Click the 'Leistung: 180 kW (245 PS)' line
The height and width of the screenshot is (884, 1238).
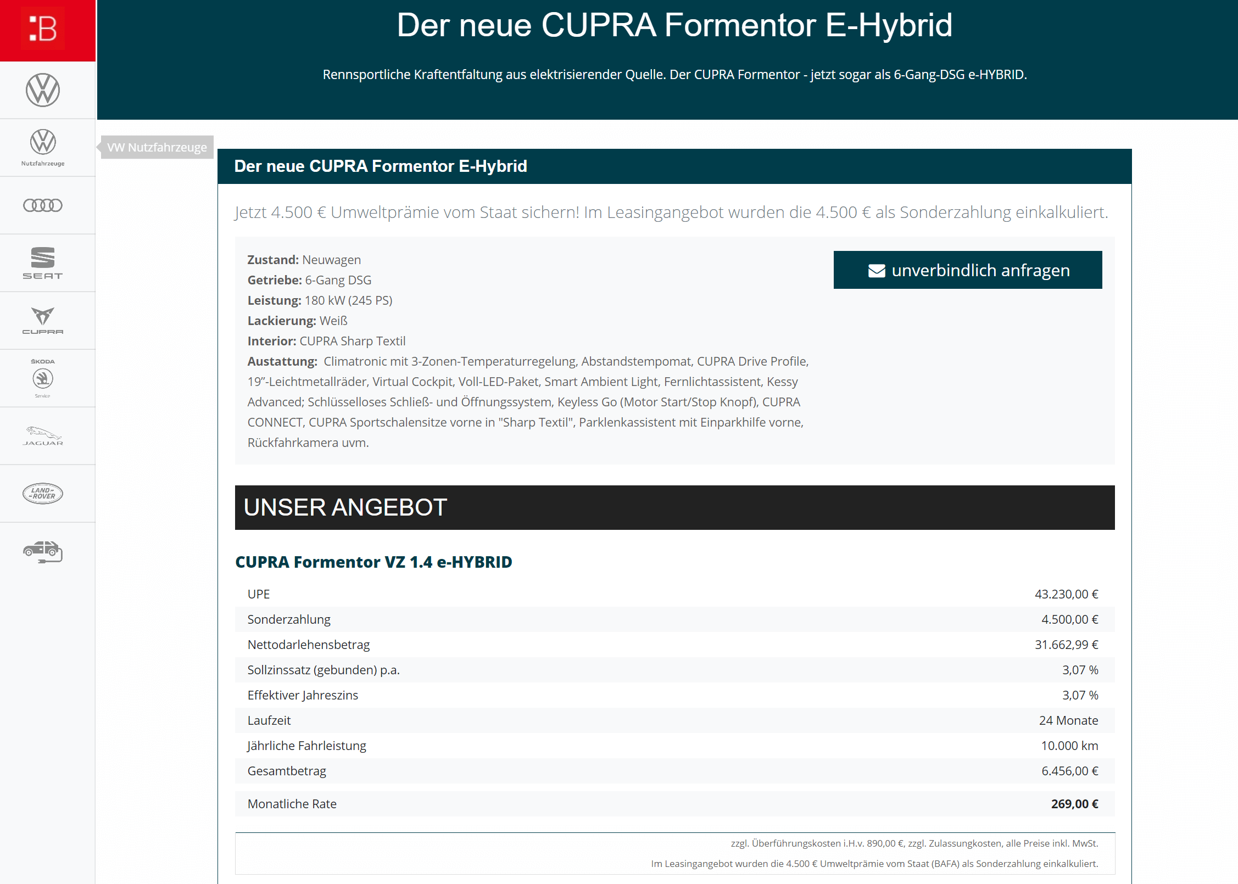(x=320, y=300)
